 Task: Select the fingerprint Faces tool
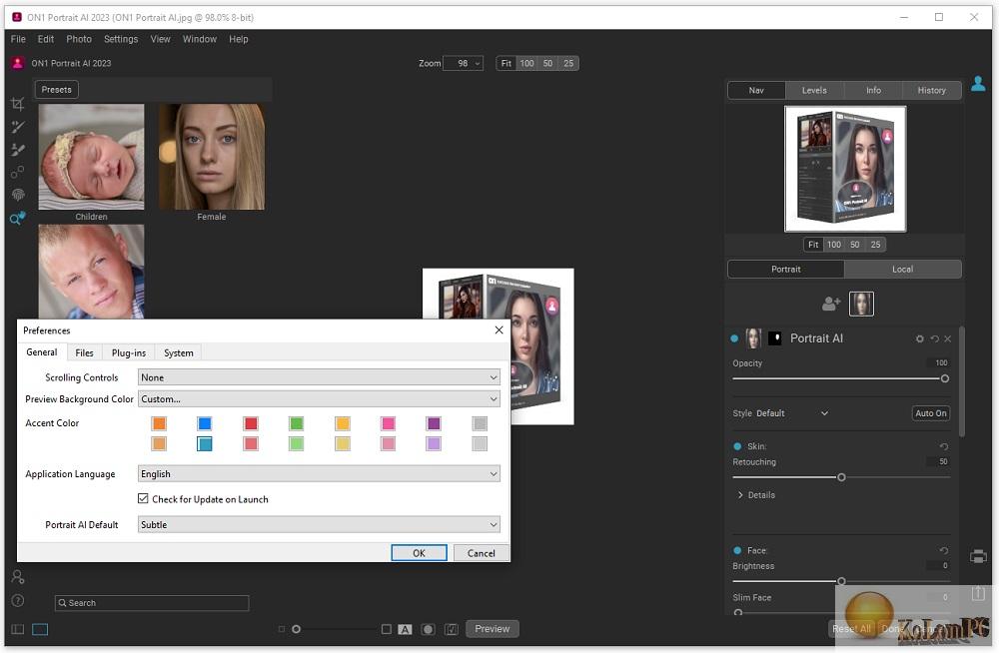click(x=18, y=195)
